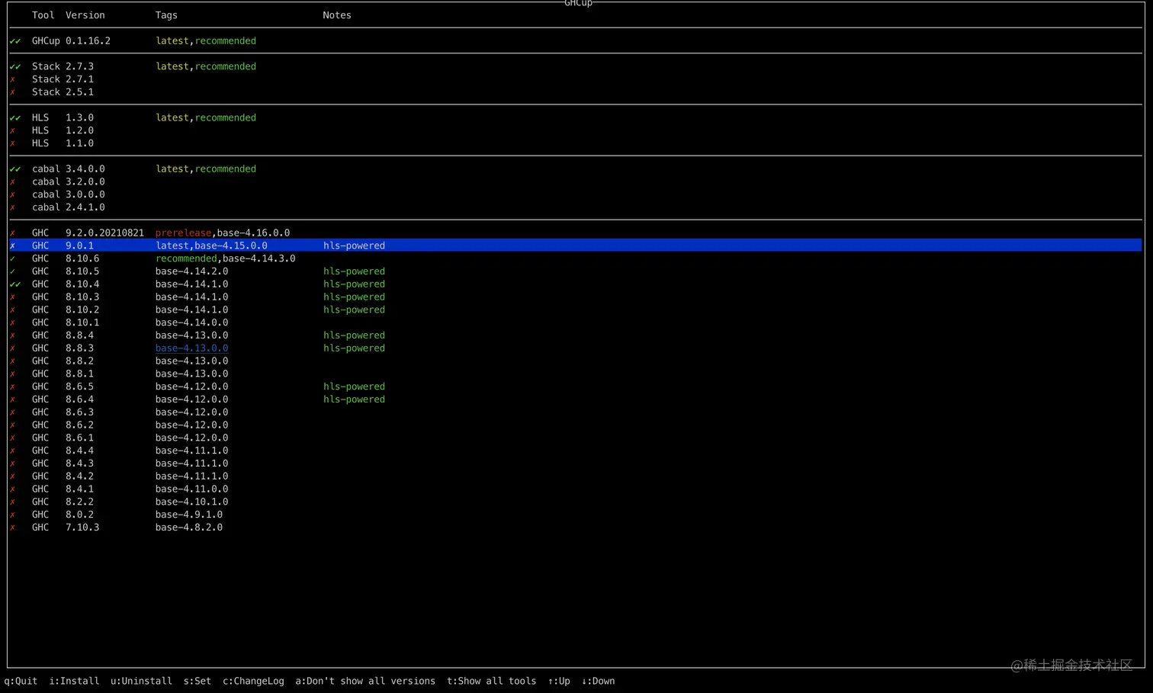1153x693 pixels.
Task: Click the red cross beside GHC 8.2.2
Action: (12, 502)
